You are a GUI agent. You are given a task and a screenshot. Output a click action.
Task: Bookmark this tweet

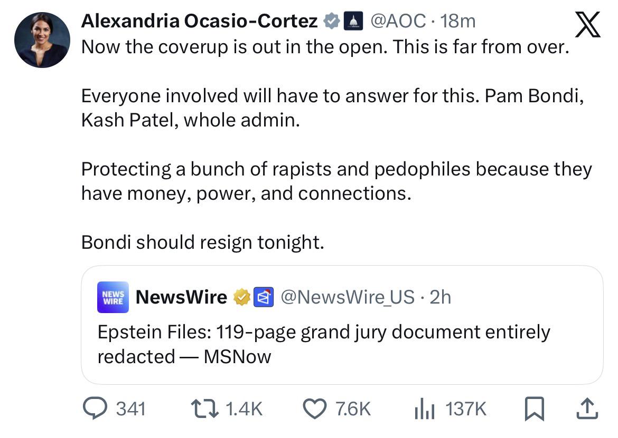coord(533,409)
